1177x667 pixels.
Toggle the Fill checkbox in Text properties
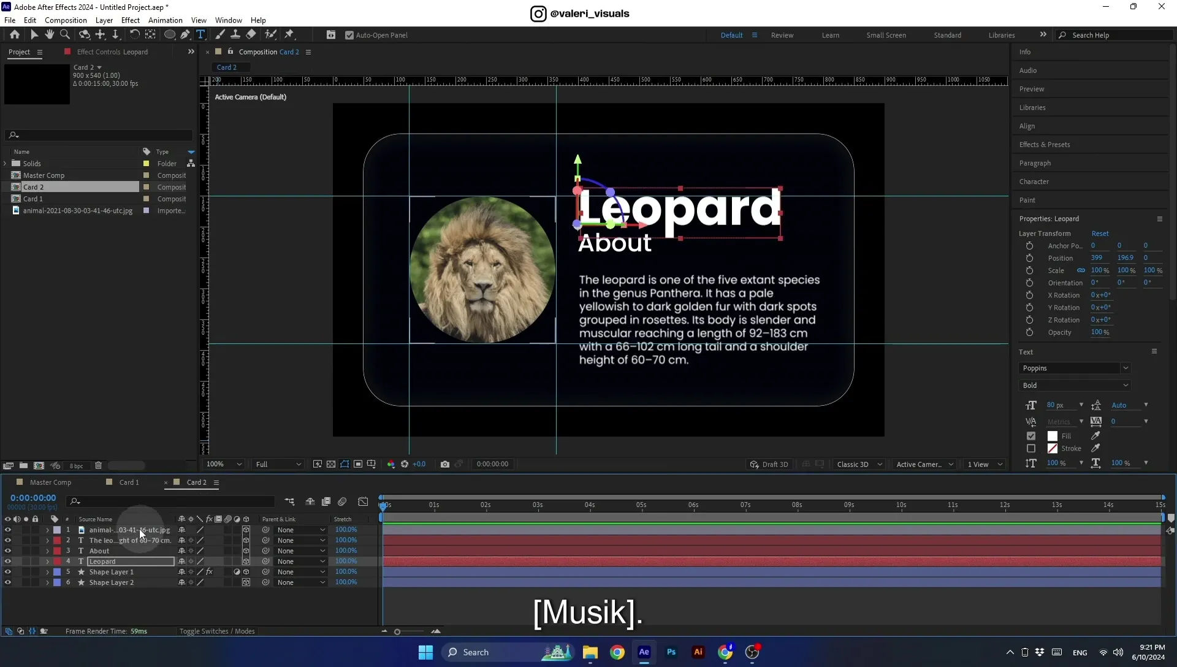(x=1031, y=436)
